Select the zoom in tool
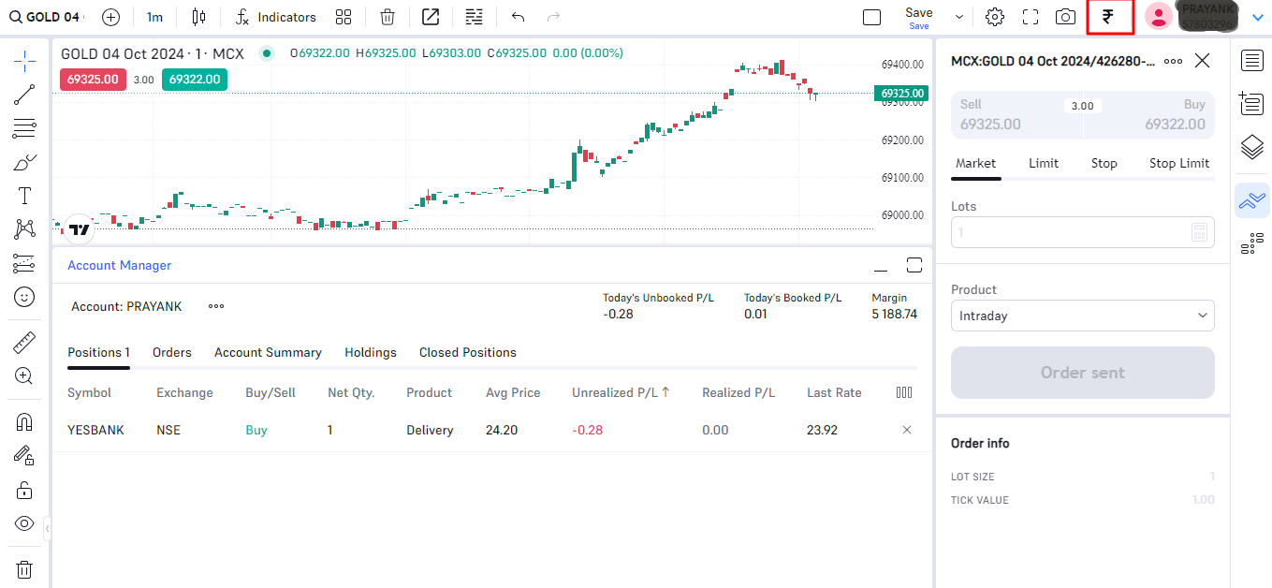1272x588 pixels. tap(24, 376)
